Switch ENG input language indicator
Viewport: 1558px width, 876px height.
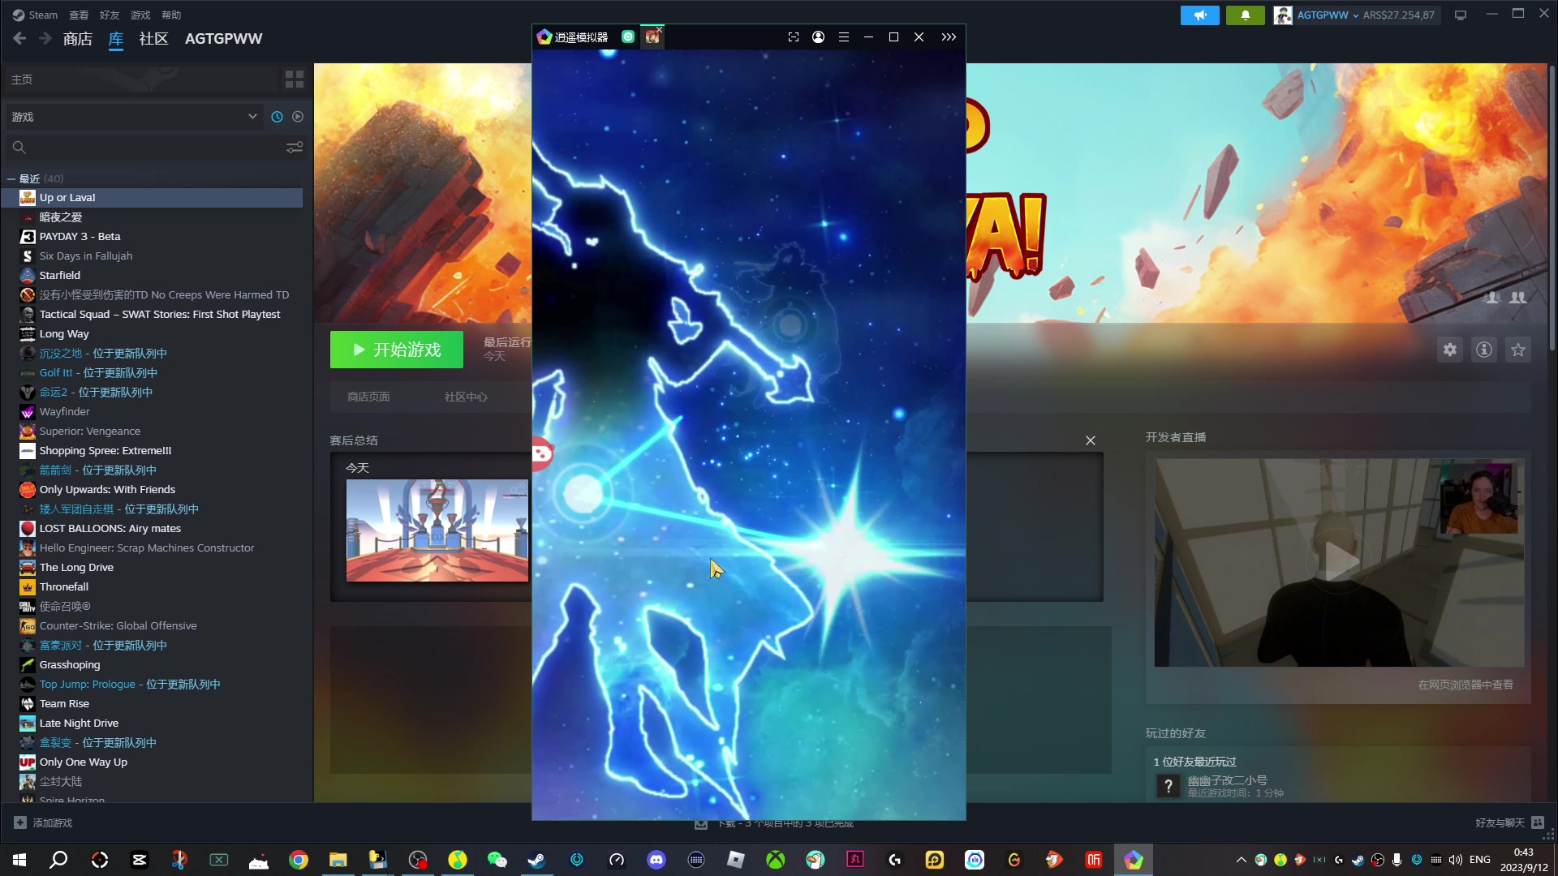coord(1480,860)
